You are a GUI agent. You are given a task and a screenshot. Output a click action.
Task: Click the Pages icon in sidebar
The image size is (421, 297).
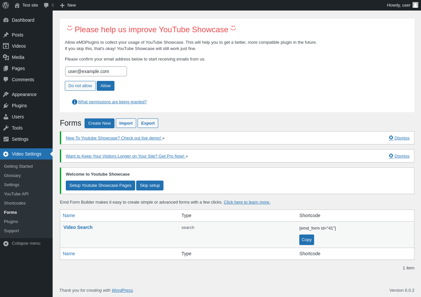click(6, 68)
